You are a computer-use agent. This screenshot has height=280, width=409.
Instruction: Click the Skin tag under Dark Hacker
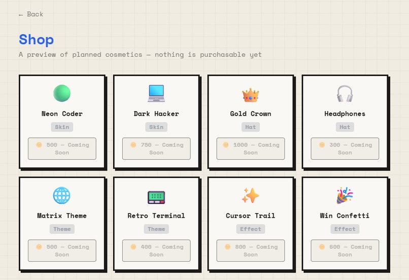(156, 127)
